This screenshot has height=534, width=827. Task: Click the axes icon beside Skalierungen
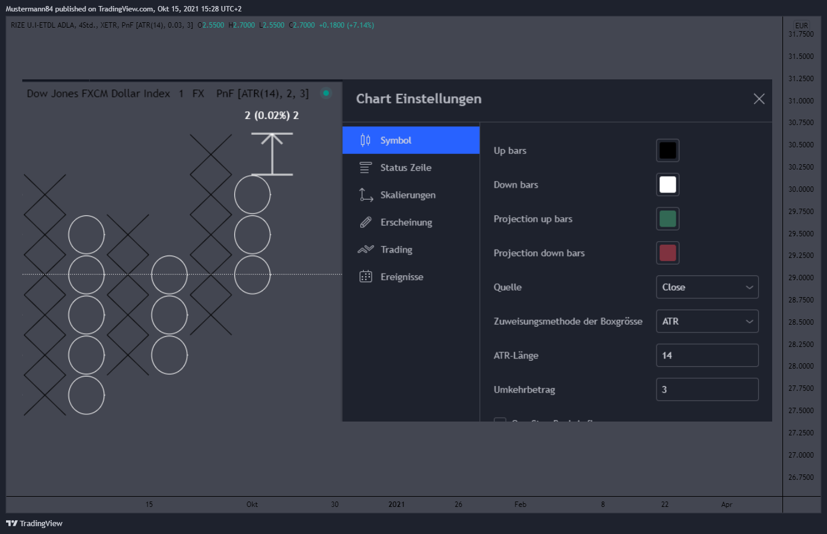[x=366, y=195]
